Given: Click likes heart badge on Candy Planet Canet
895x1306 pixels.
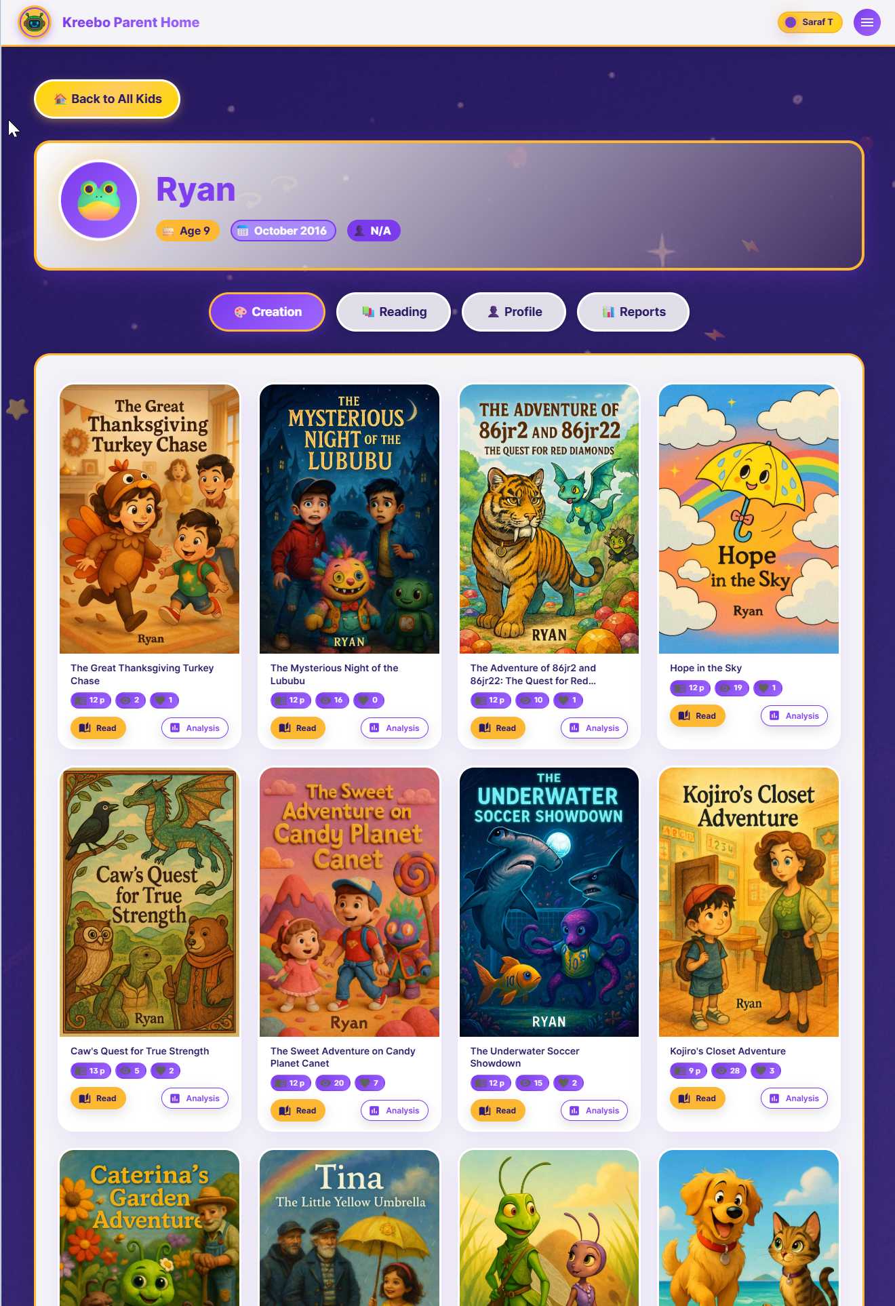Looking at the screenshot, I should click(370, 1083).
